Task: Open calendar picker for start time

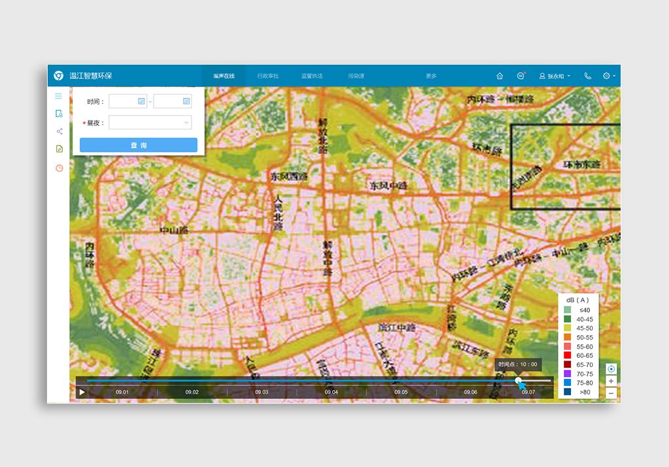Action: [x=141, y=101]
